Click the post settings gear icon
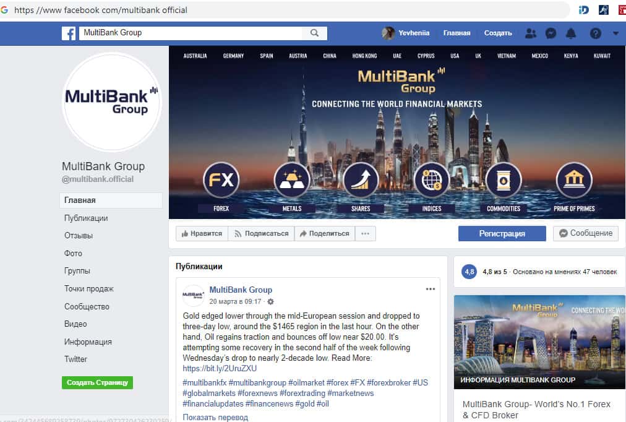626x422 pixels. point(271,302)
